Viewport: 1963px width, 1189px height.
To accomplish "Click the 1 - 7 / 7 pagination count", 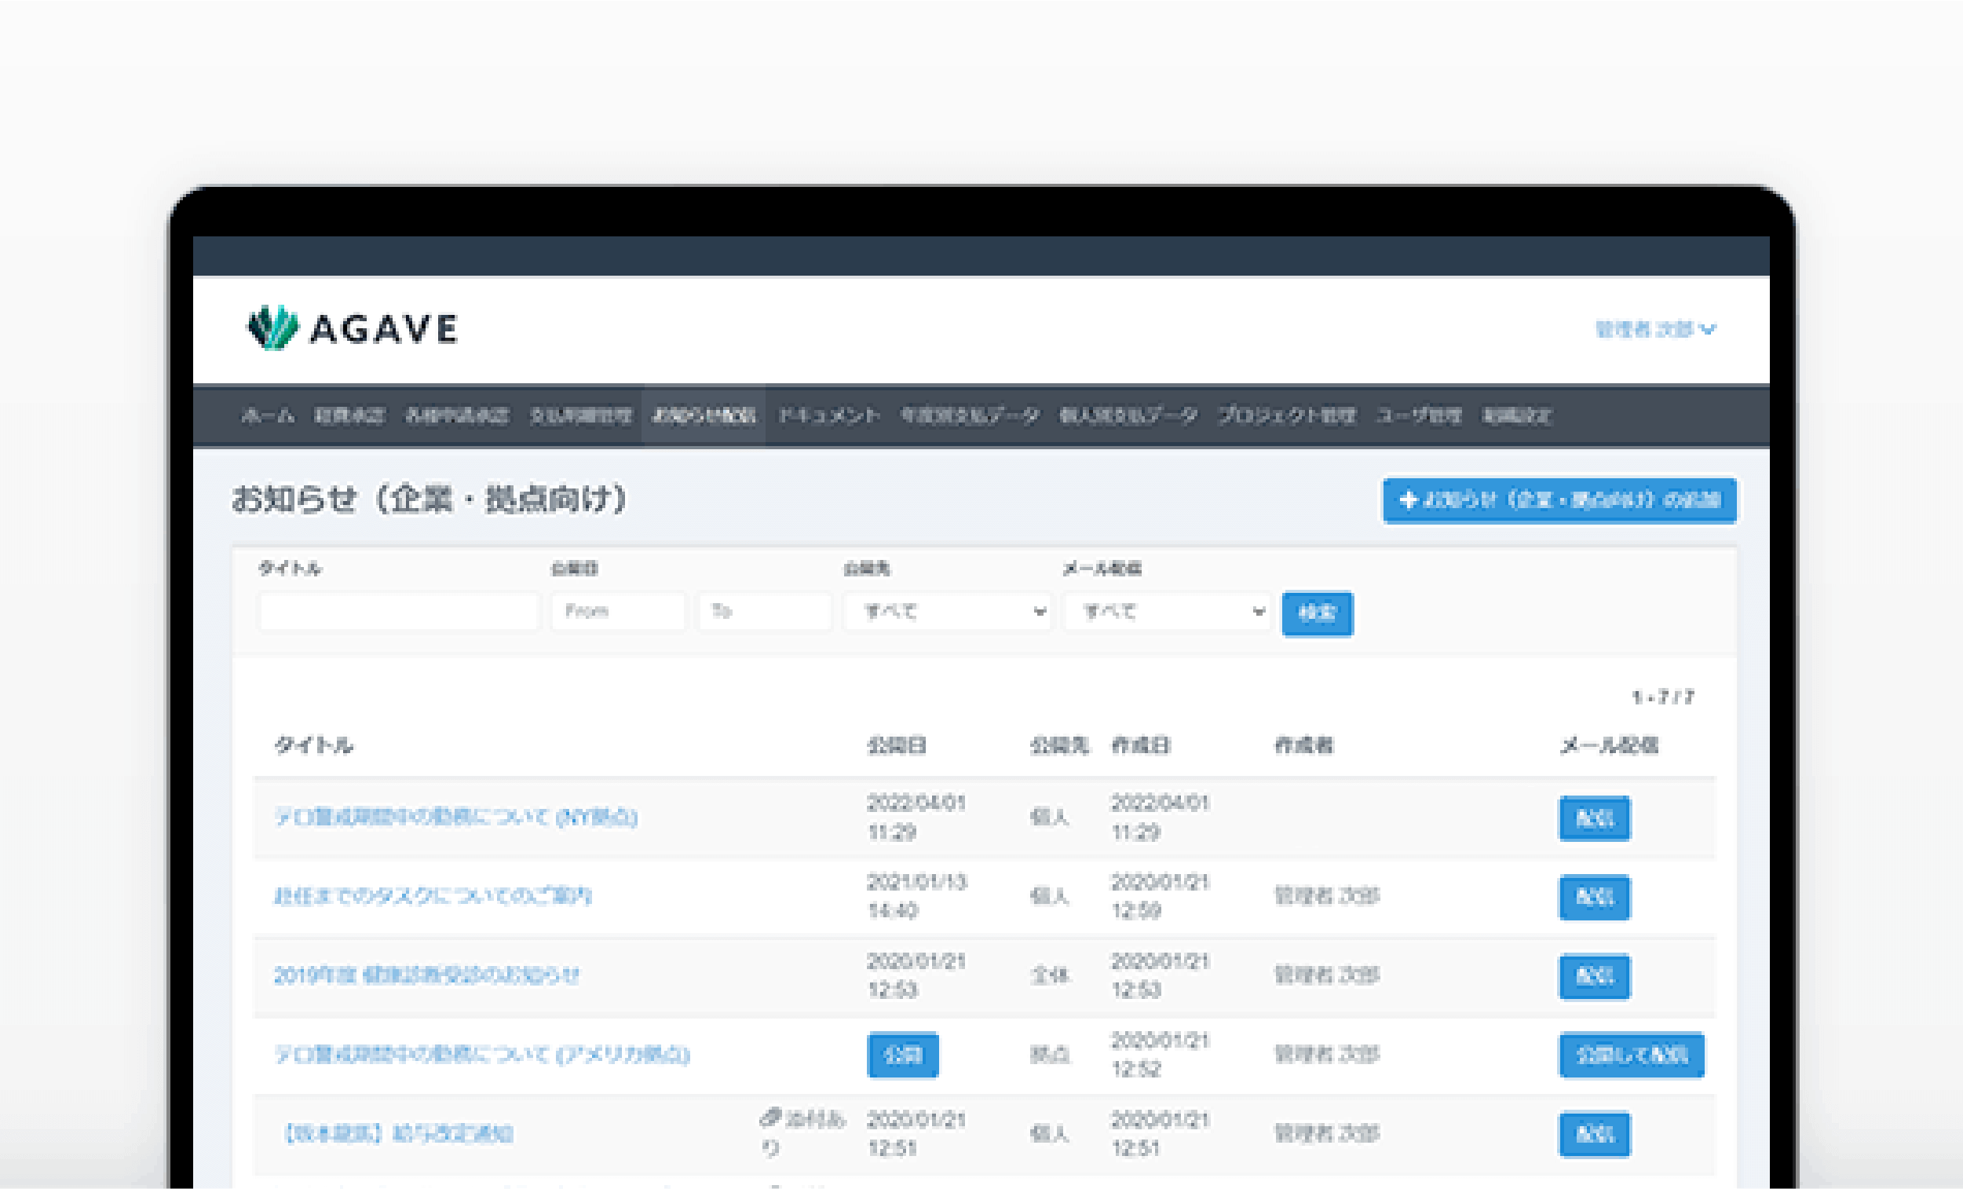I will pyautogui.click(x=1662, y=697).
